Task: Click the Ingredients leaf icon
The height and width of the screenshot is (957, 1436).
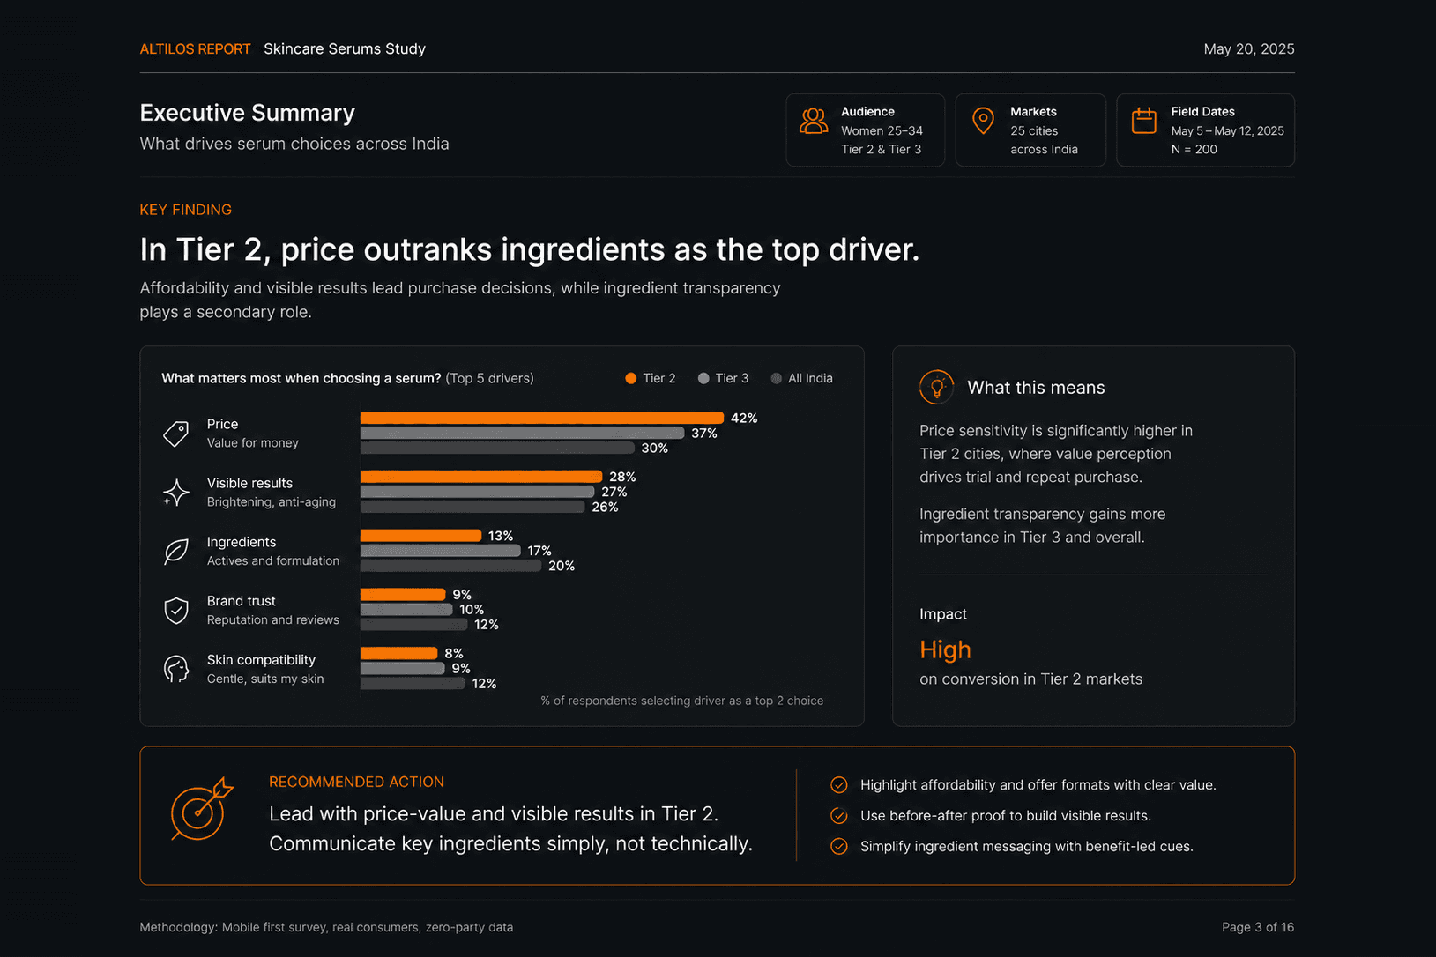Action: point(176,552)
